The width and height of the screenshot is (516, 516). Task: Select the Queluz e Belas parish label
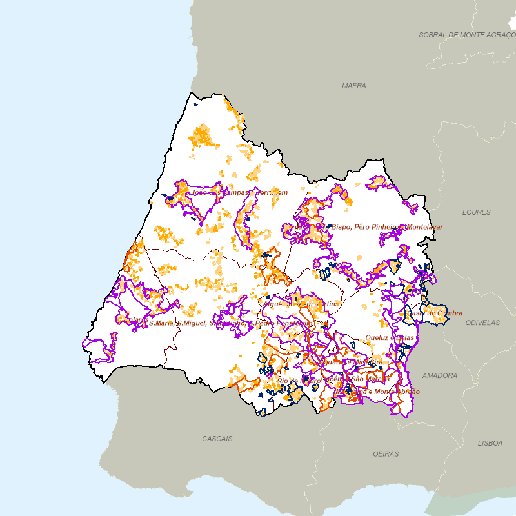click(389, 337)
